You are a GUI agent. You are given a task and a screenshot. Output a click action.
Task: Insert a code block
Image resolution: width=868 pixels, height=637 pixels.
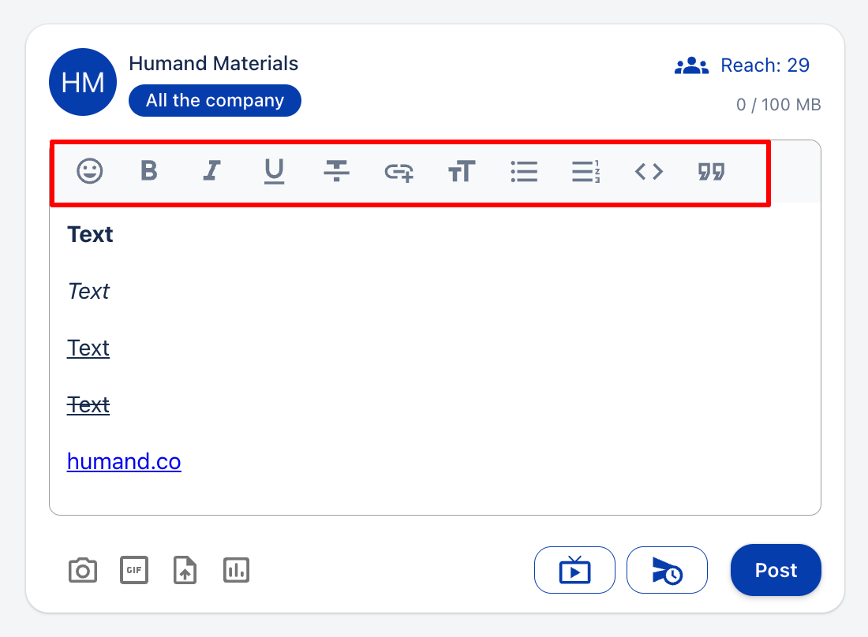pos(649,171)
